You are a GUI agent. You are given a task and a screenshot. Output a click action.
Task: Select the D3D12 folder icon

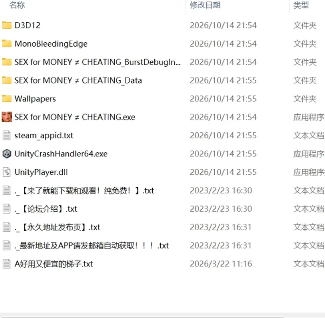coord(7,25)
